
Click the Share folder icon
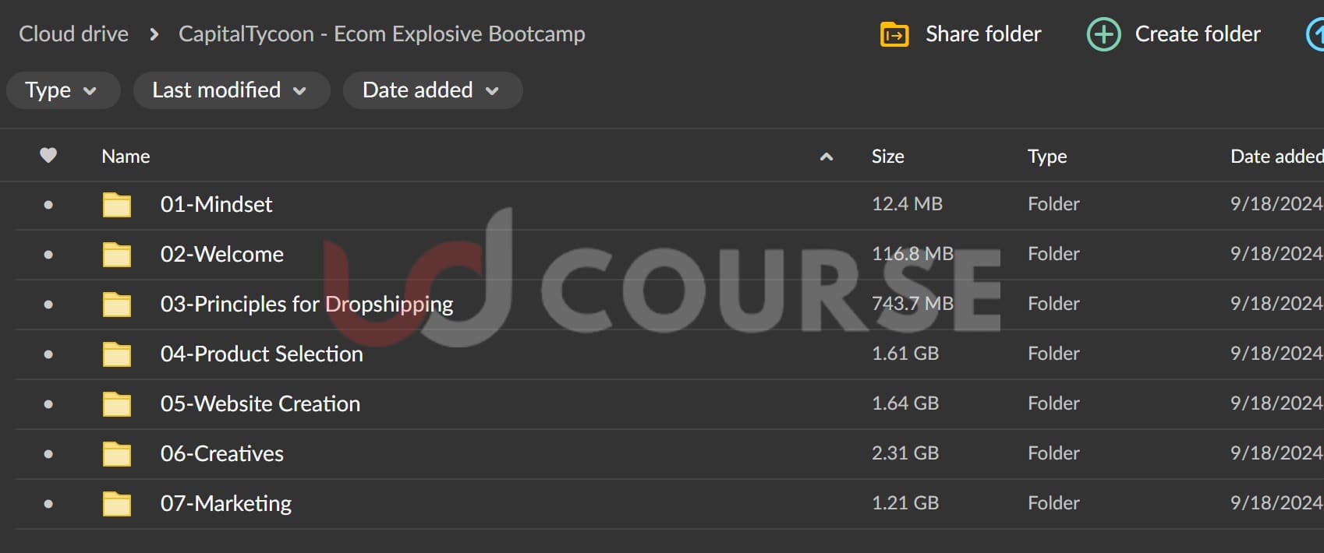(894, 35)
